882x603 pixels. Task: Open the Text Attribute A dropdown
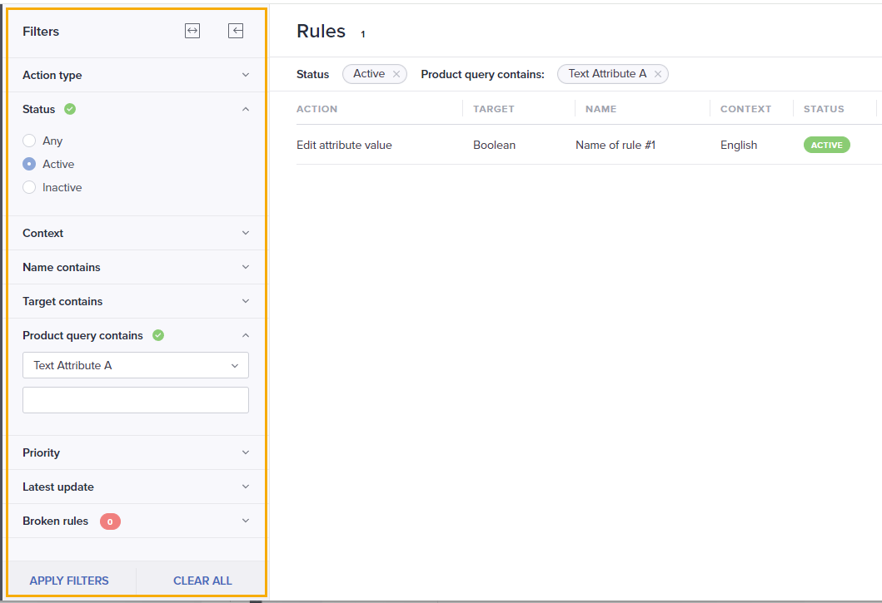click(136, 365)
